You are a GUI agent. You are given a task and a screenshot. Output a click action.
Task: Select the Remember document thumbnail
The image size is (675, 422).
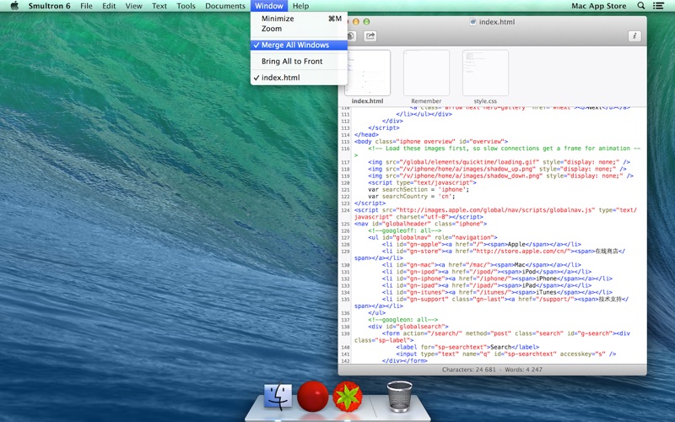pos(426,73)
